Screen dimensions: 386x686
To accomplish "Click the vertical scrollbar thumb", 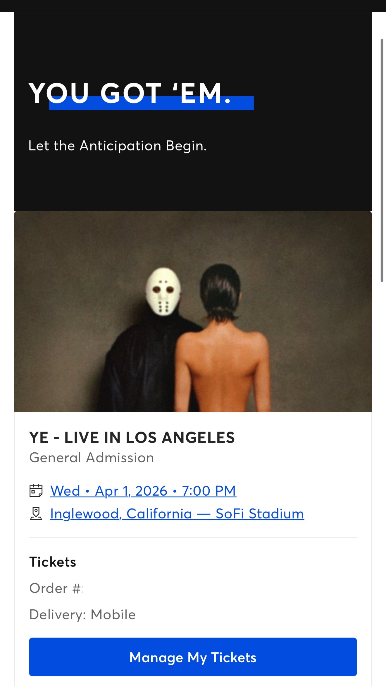I will click(x=382, y=160).
